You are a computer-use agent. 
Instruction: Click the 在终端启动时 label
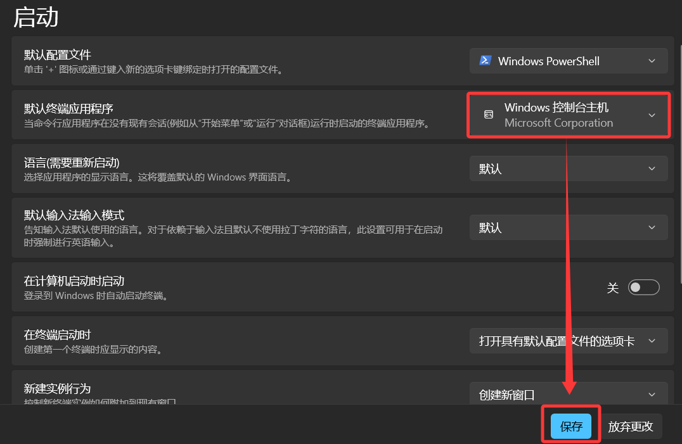pos(58,335)
